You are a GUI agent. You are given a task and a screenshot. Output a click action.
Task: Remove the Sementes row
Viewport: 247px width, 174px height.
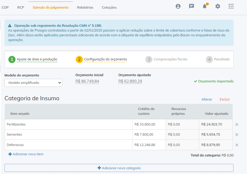click(x=237, y=134)
